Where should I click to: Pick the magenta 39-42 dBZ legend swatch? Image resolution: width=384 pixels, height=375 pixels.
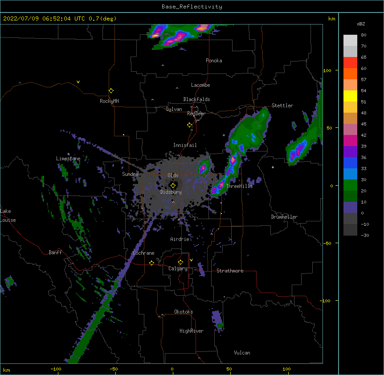coord(350,140)
